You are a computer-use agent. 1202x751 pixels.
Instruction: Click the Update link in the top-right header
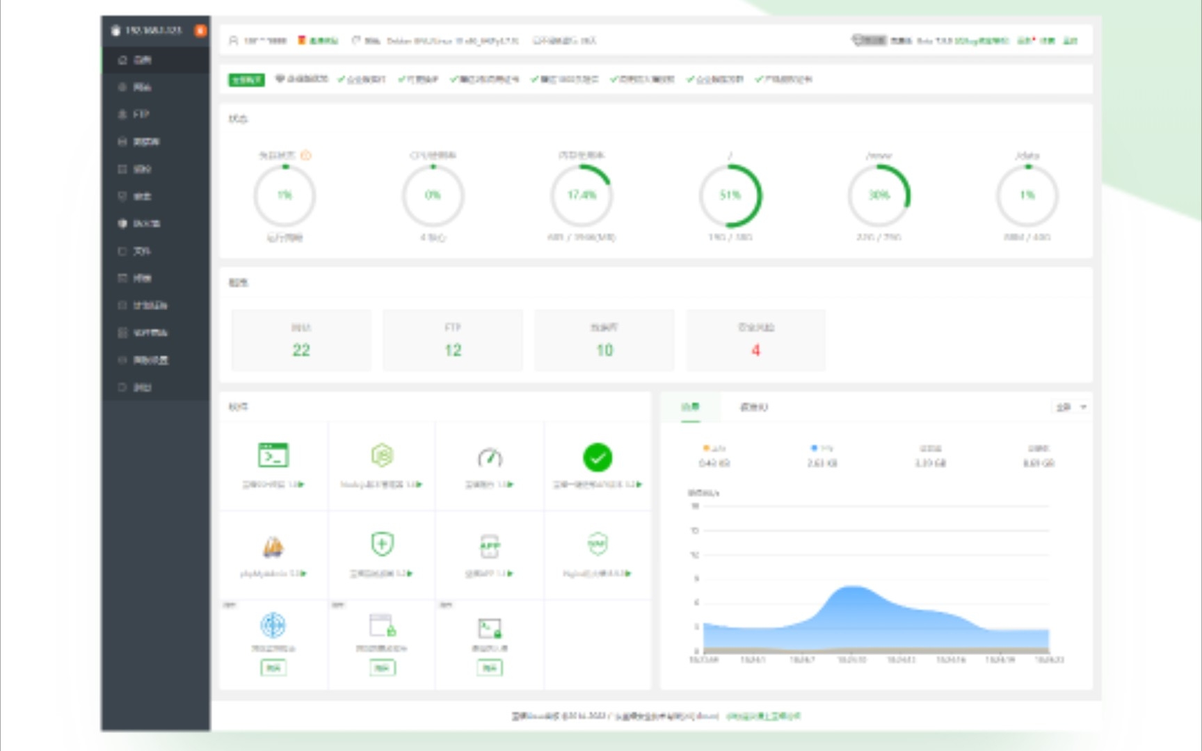click(1025, 40)
